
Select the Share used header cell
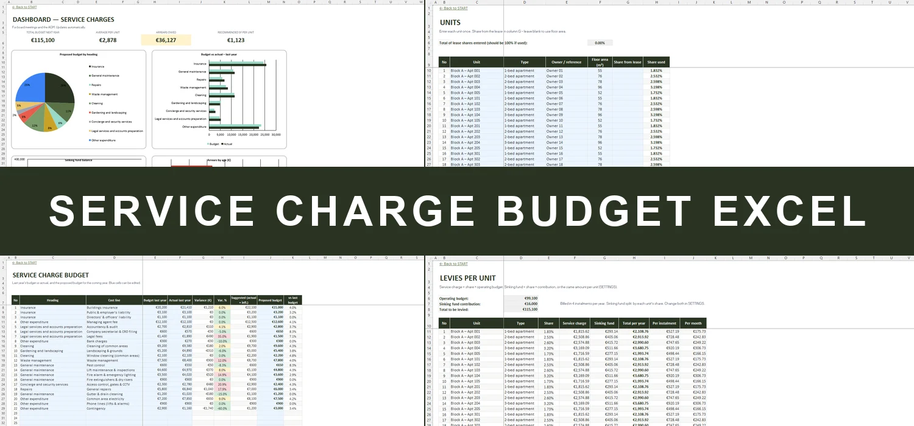point(656,62)
